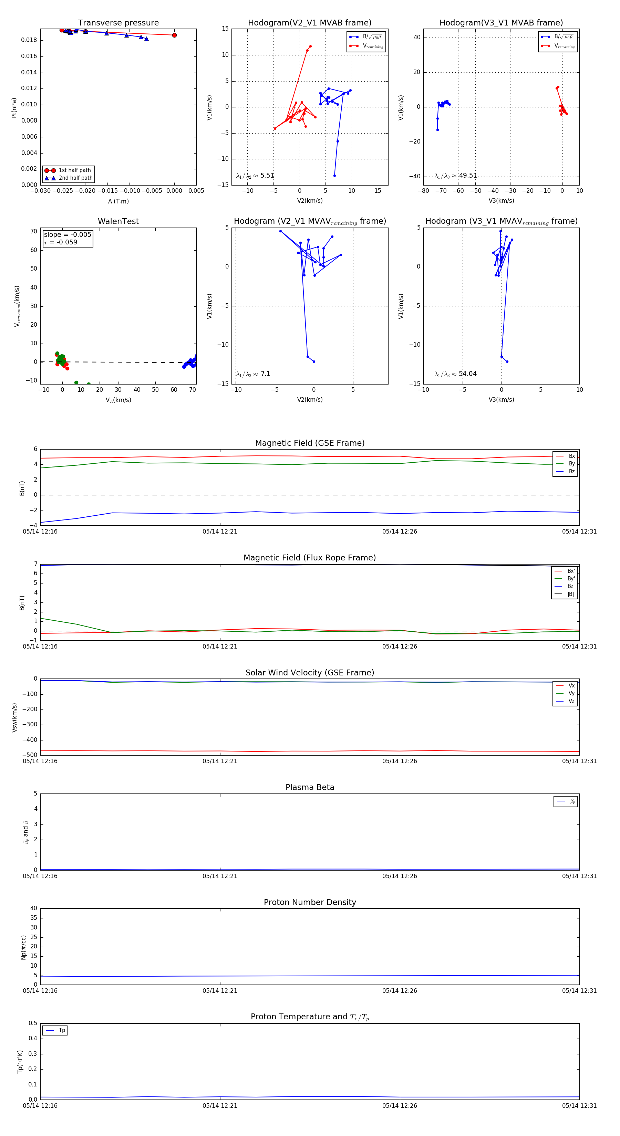Click the "Hodogram (V3_V1 MVAV remaining frame)" title
620x1136 pixels.
(x=501, y=221)
